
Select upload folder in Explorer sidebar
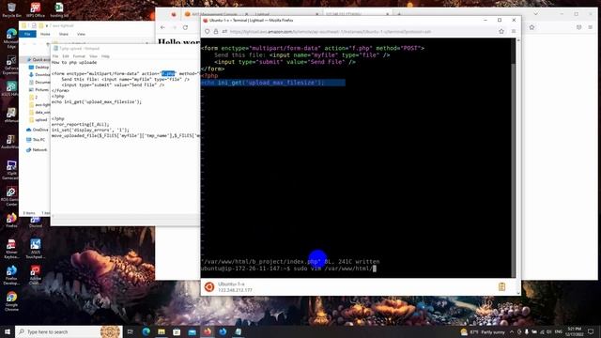39,120
